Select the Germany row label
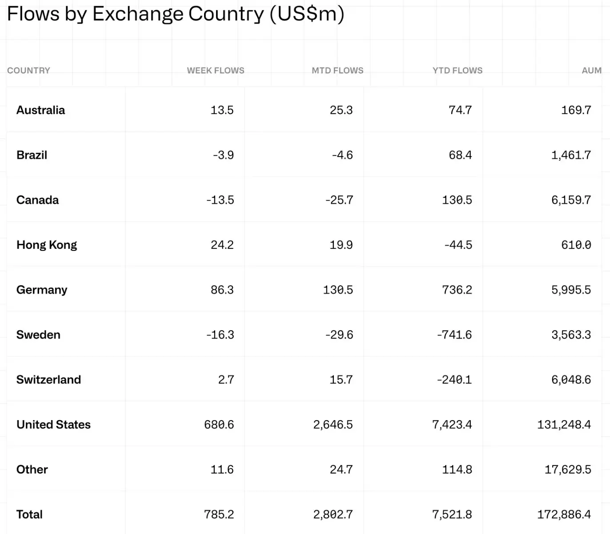This screenshot has width=610, height=534. tap(42, 290)
